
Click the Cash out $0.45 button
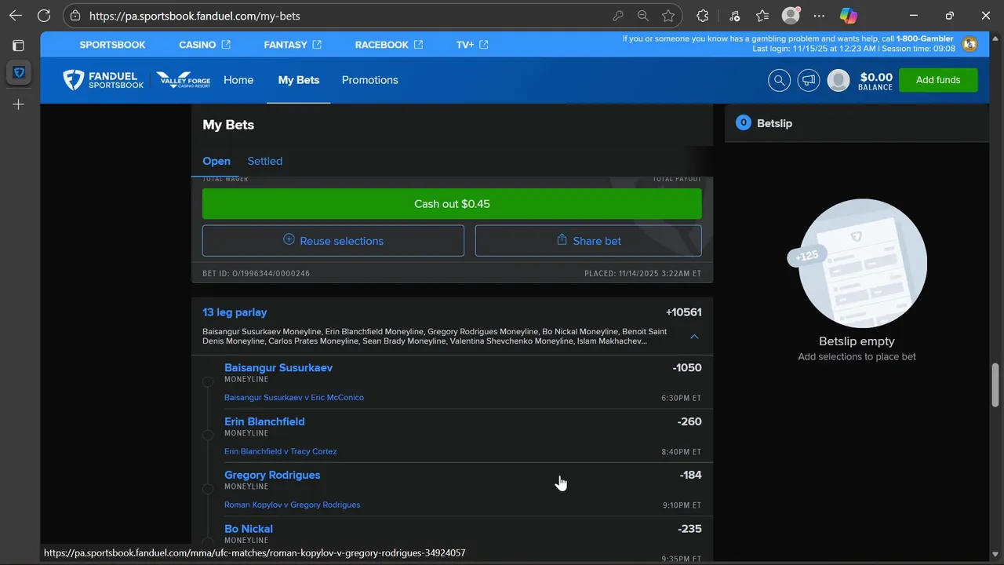click(452, 204)
